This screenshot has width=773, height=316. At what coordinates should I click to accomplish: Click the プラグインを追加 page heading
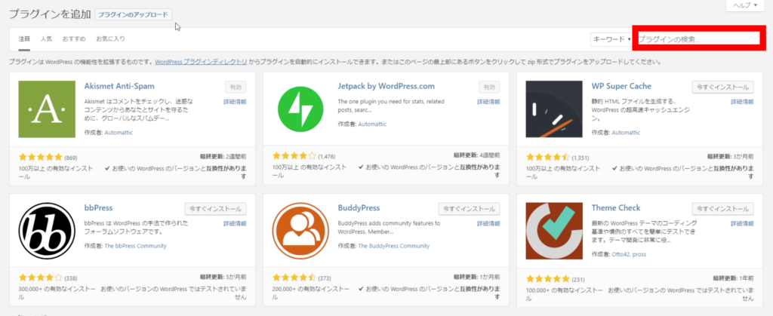click(49, 14)
